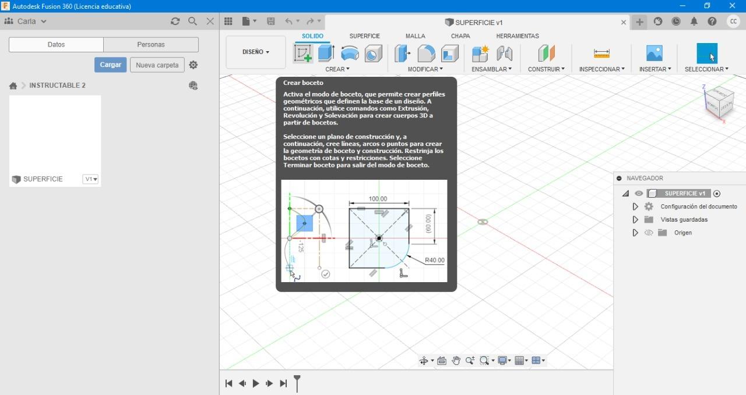Click the web globe icon beside INSTRUCTABLE 2
The height and width of the screenshot is (395, 746).
coord(193,86)
